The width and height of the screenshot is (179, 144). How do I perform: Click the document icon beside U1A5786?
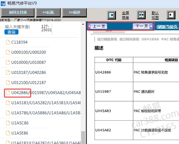[x=8, y=113]
